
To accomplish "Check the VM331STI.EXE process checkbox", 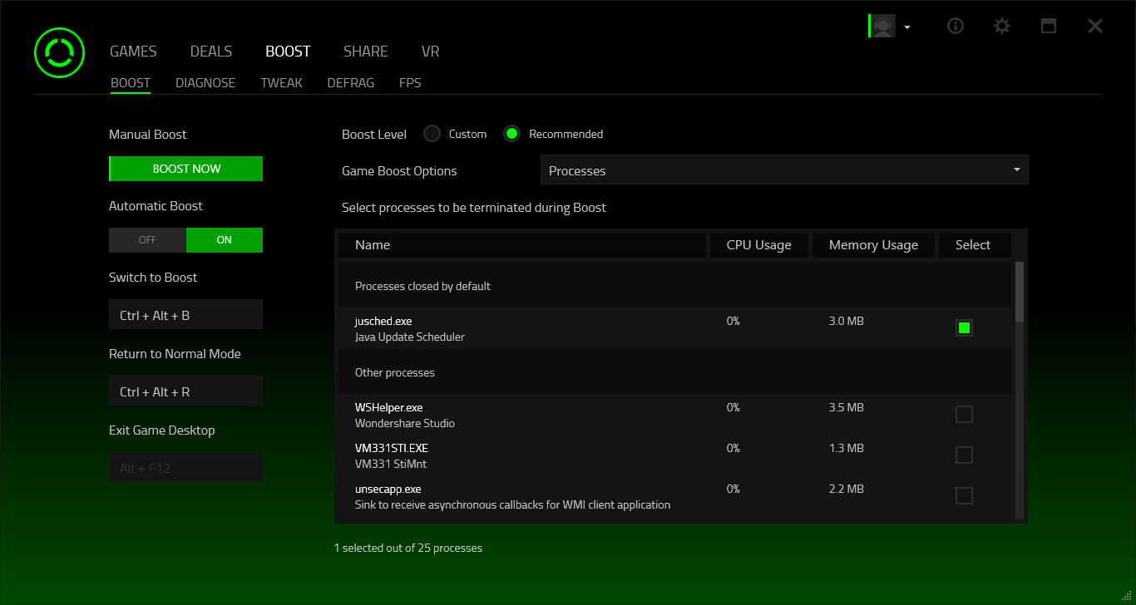I will click(964, 455).
